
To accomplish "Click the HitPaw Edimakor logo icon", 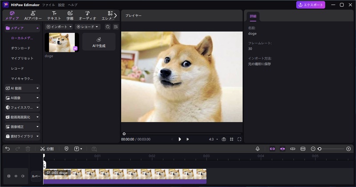I will pyautogui.click(x=5, y=5).
